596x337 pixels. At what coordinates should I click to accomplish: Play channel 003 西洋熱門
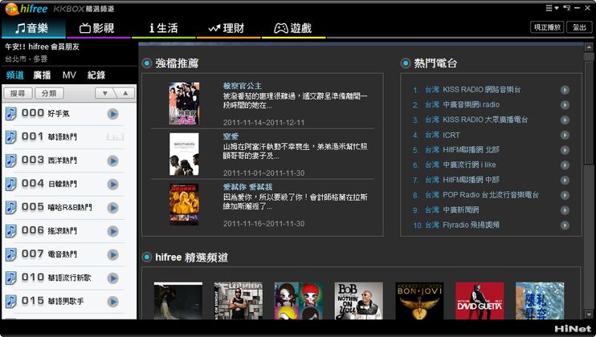click(x=113, y=161)
